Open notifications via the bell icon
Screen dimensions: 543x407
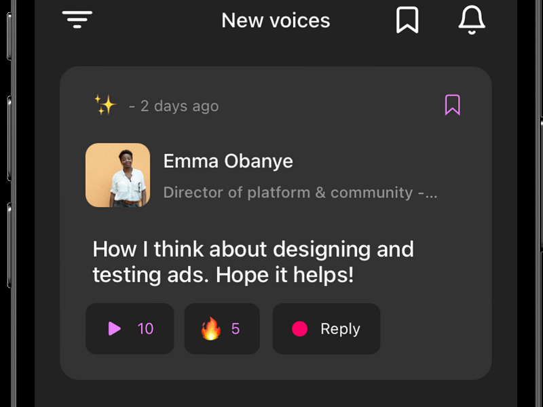tap(472, 20)
